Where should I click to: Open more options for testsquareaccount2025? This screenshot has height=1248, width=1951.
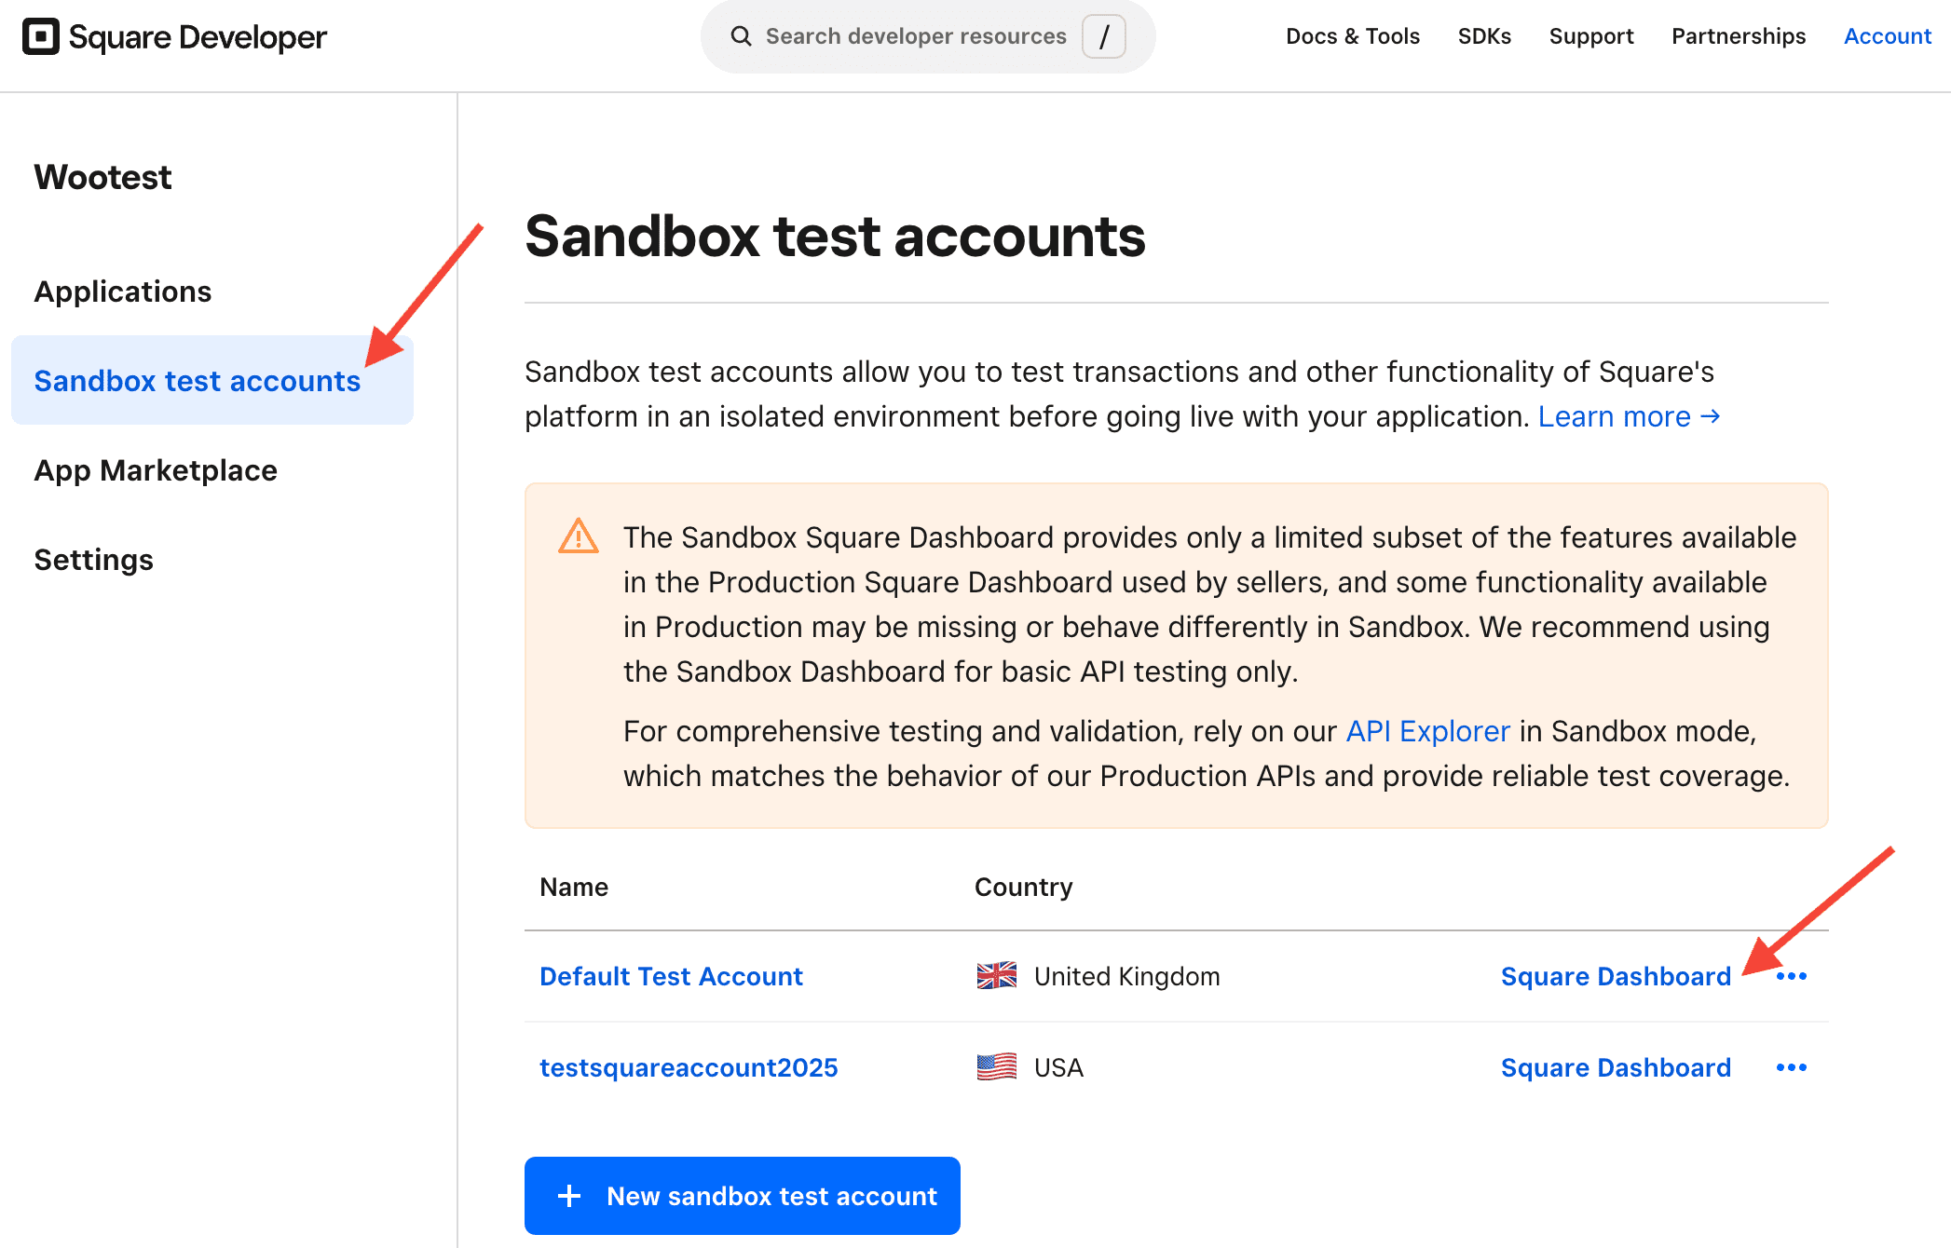click(1791, 1067)
